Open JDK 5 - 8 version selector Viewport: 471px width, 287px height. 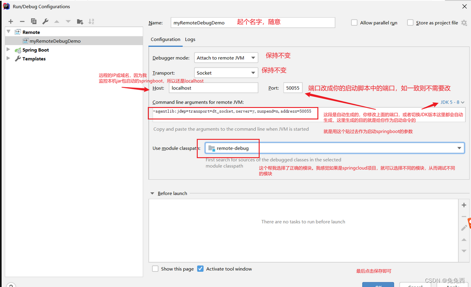tap(452, 102)
